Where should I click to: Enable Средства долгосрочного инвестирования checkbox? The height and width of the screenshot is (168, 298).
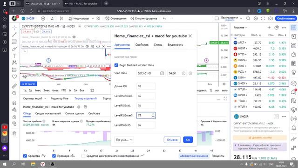click(83, 156)
